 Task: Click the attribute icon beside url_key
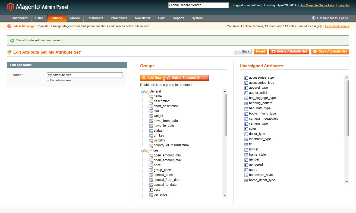pyautogui.click(x=151, y=136)
